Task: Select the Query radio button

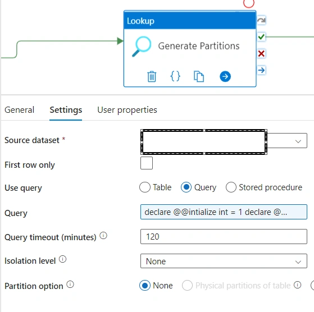Action: [x=186, y=187]
